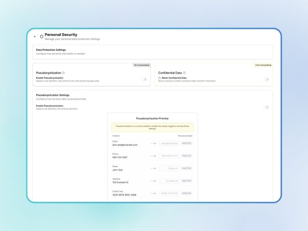Click the arrow icon in the Credit Card row
This screenshot has height=231, width=308.
coord(153,194)
